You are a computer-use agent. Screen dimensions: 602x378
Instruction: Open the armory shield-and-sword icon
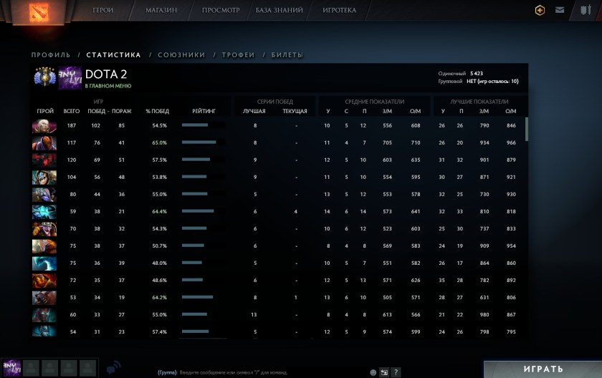pos(586,10)
